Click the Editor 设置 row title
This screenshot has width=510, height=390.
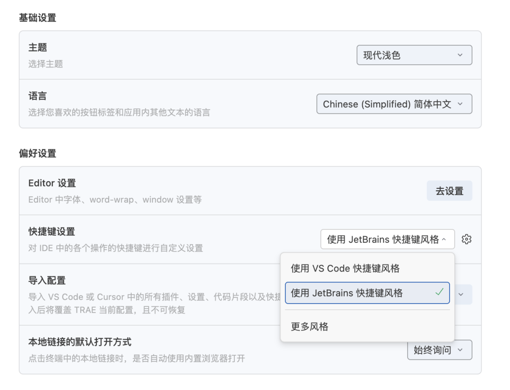(x=52, y=183)
